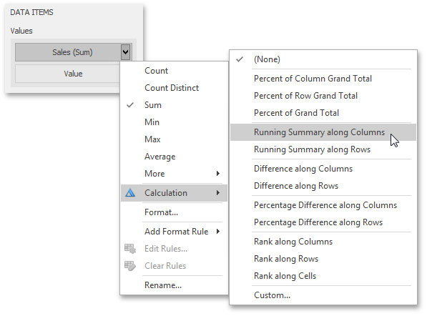
Task: Choose Count summary type
Action: click(x=175, y=71)
